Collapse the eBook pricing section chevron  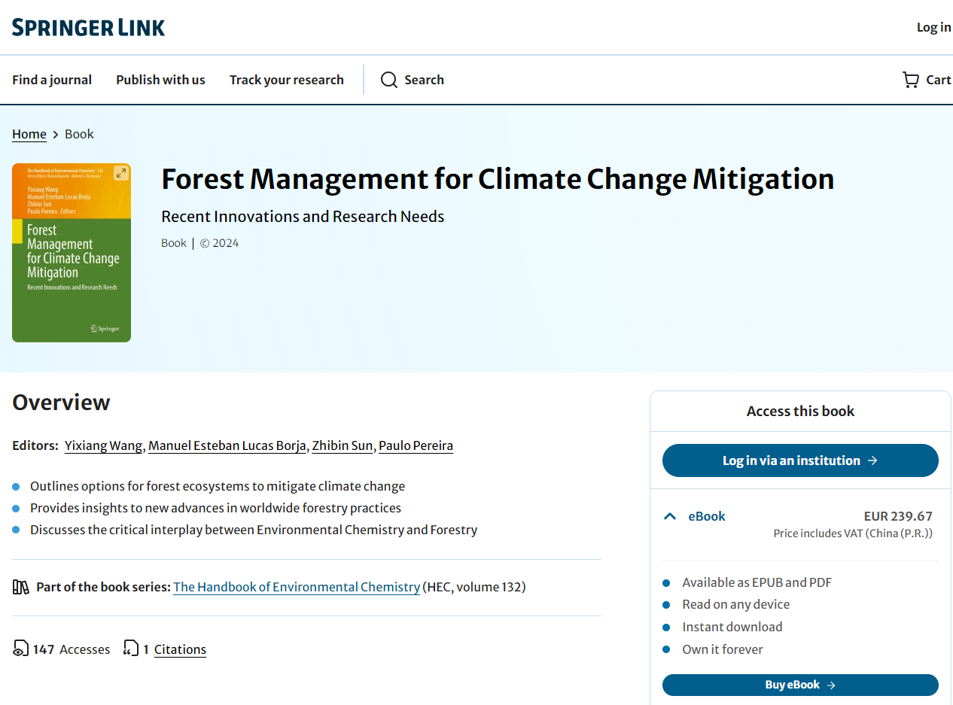[x=670, y=516]
